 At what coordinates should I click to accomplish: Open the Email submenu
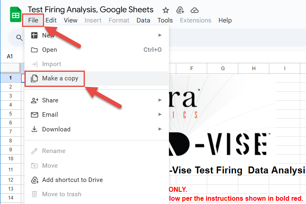coord(96,115)
